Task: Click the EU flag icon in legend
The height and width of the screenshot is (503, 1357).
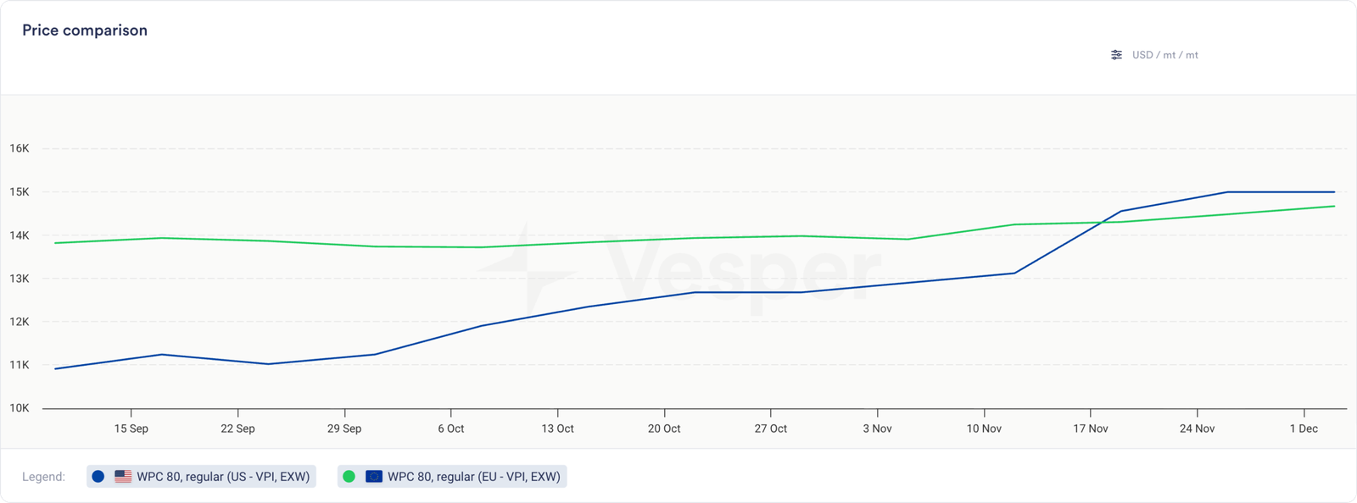Action: [373, 477]
